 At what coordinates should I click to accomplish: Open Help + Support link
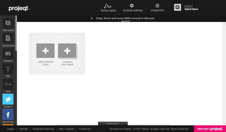[x=66, y=129]
